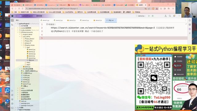Open the demo3.js run configuration dropdown
Screen dimensions: 197x111
coord(141,16)
